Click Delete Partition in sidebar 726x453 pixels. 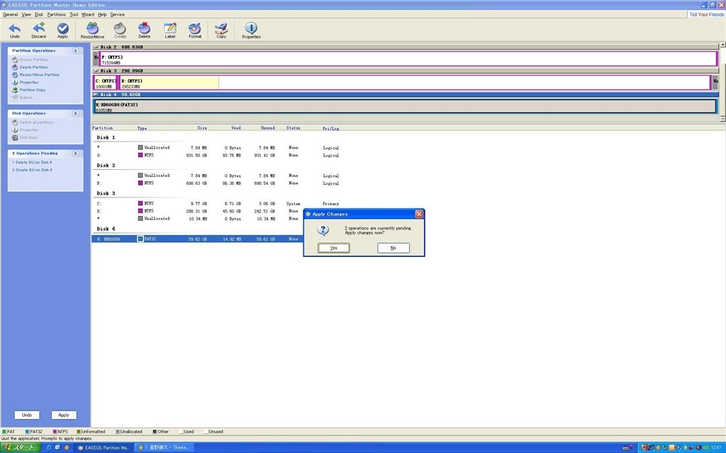33,67
